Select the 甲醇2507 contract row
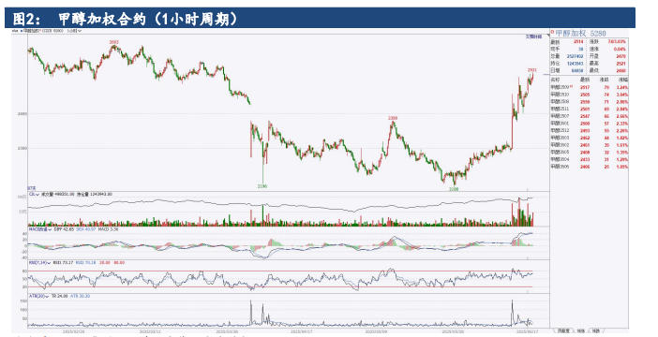Image resolution: width=658 pixels, height=337 pixels. click(590, 116)
